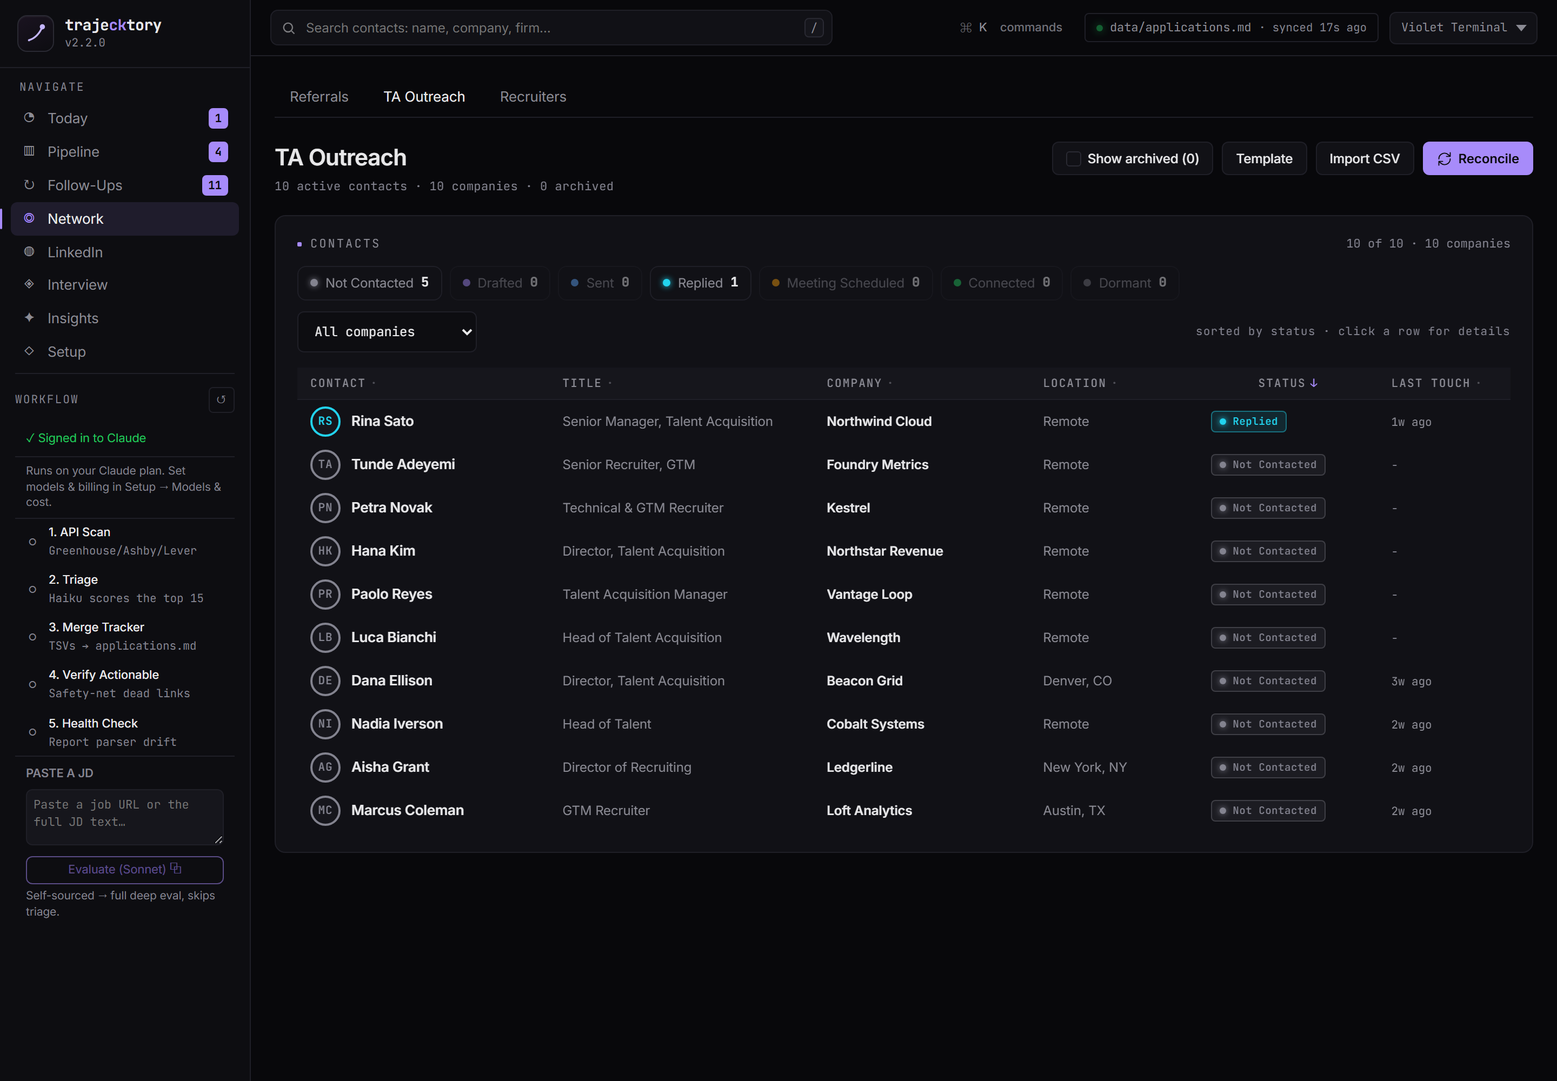The height and width of the screenshot is (1081, 1557).
Task: Toggle the Connected status filter
Action: click(x=1001, y=283)
